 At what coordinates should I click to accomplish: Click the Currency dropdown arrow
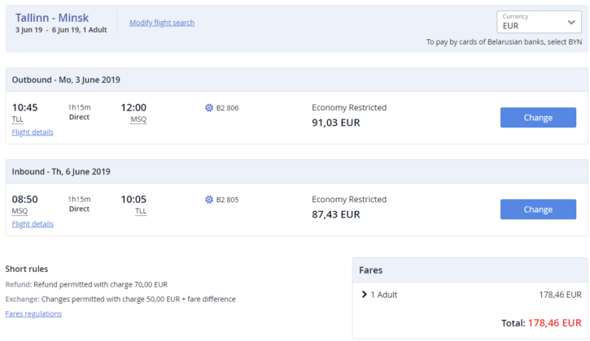(x=571, y=22)
